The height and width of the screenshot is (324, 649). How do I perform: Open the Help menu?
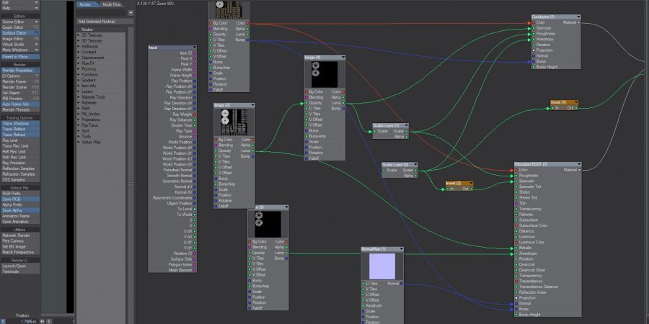pyautogui.click(x=21, y=8)
